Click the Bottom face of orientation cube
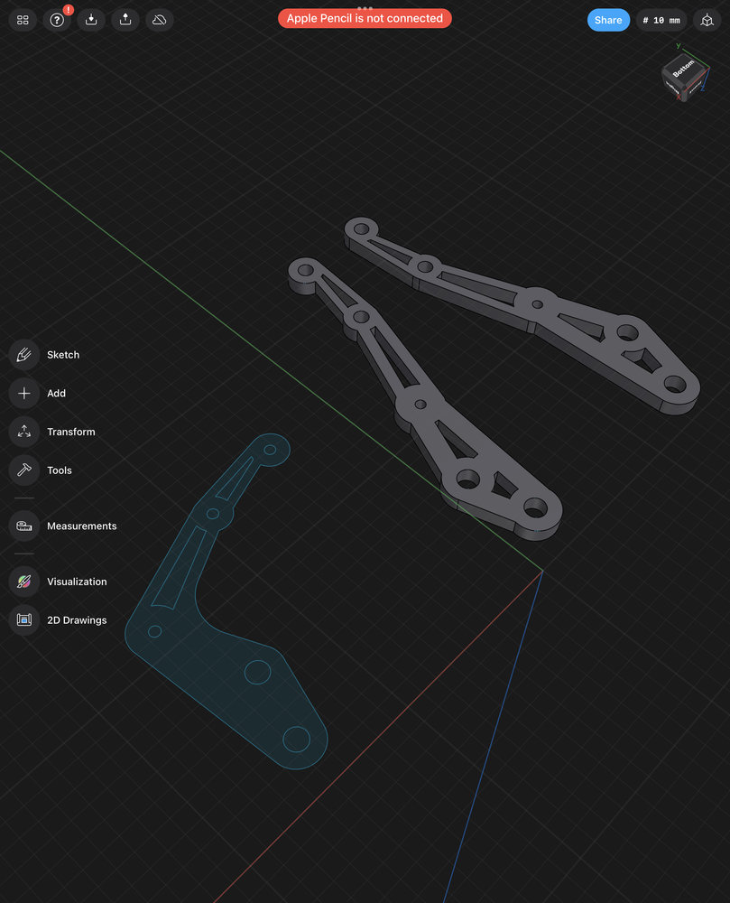The width and height of the screenshot is (730, 903). pos(684,69)
